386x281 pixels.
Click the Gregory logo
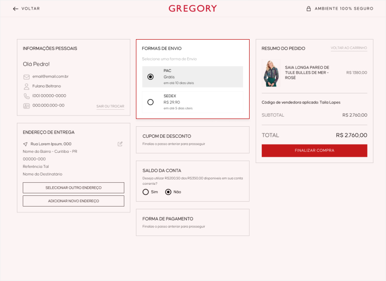[x=193, y=8]
